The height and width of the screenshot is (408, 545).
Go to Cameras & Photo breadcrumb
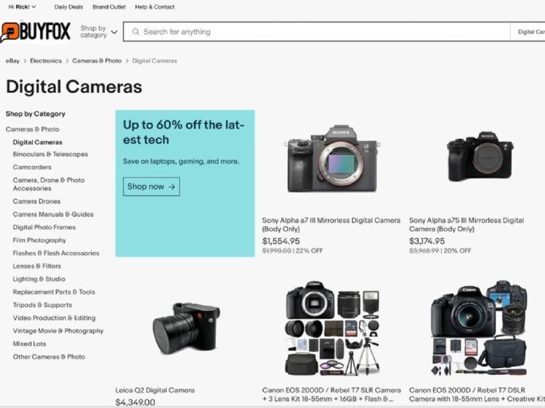coord(97,61)
